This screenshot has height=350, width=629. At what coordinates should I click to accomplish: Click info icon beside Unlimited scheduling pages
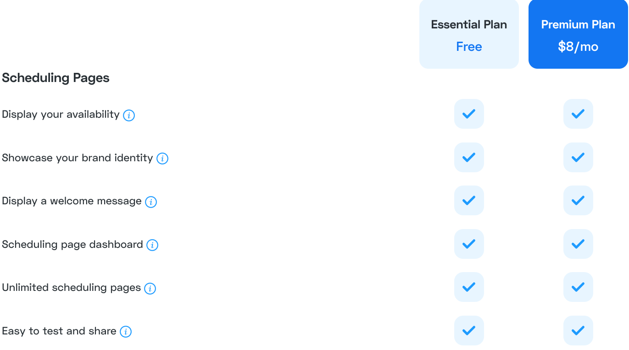[150, 289]
